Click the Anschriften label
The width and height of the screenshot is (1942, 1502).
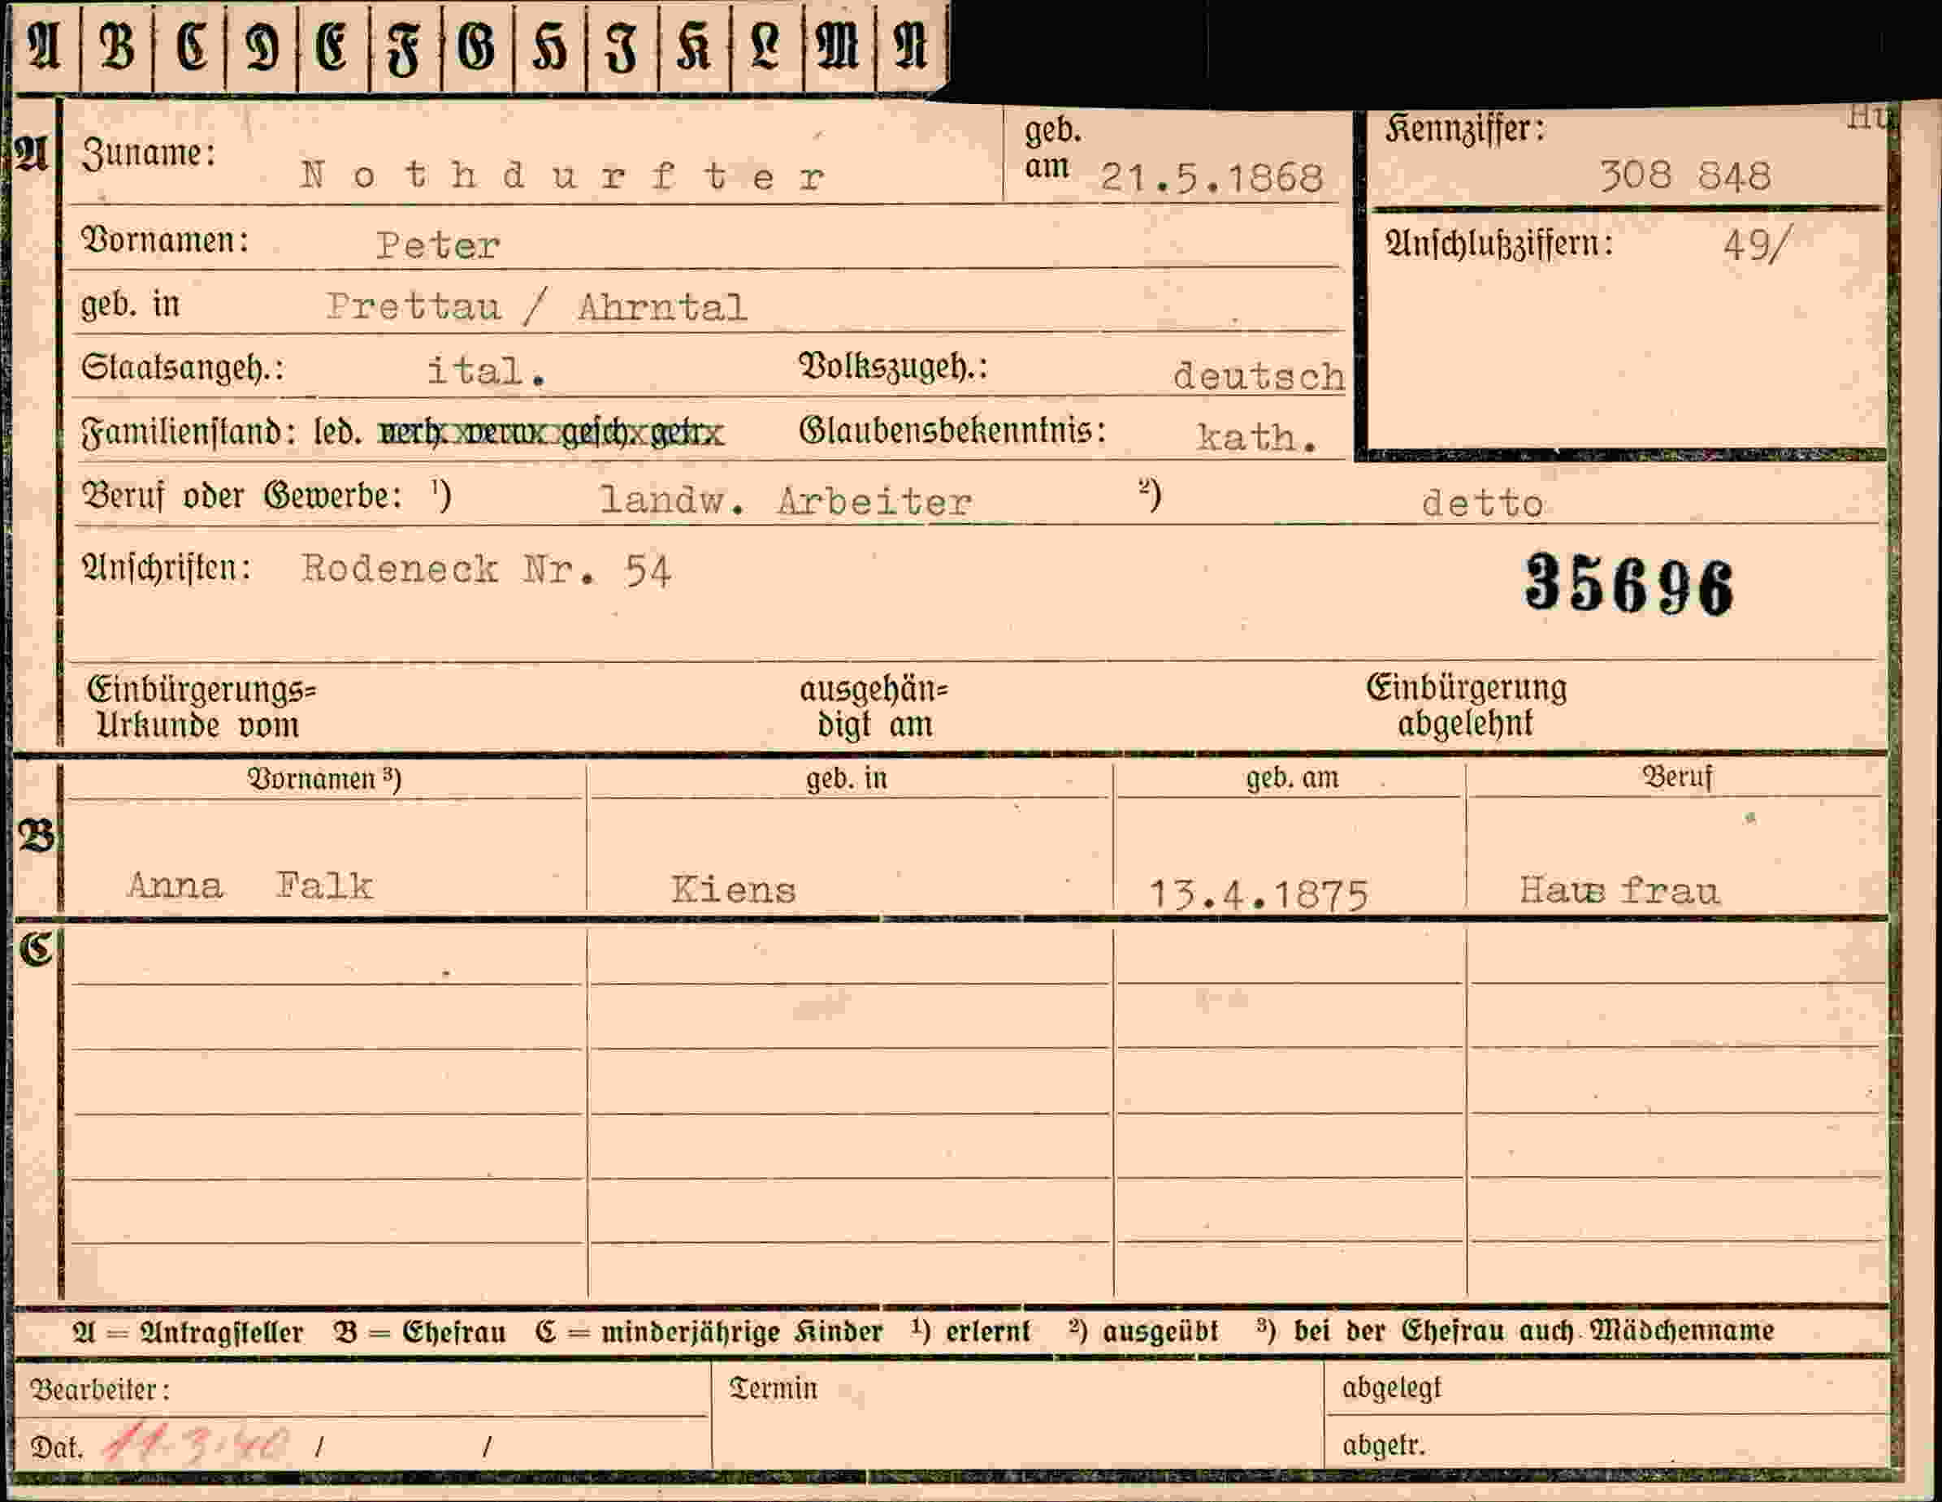point(167,567)
